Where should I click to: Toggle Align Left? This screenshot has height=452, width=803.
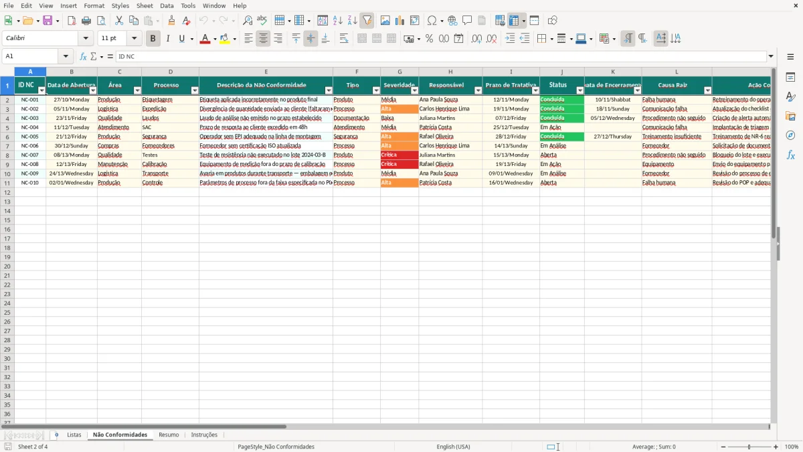248,39
